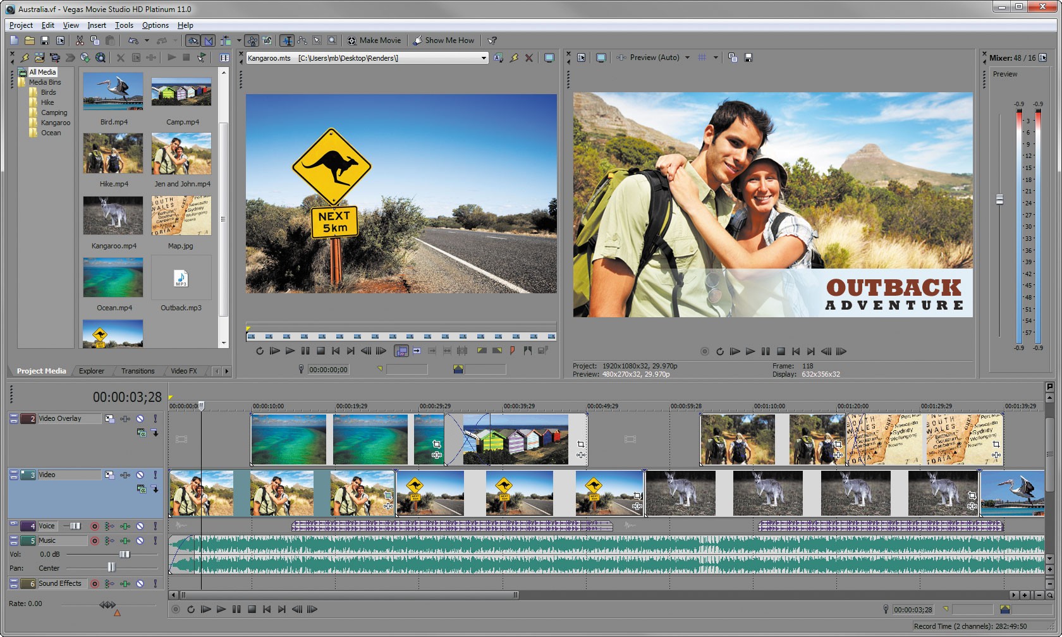Viewport: 1062px width, 637px height.
Task: Click the What's This help icon
Action: tap(492, 40)
